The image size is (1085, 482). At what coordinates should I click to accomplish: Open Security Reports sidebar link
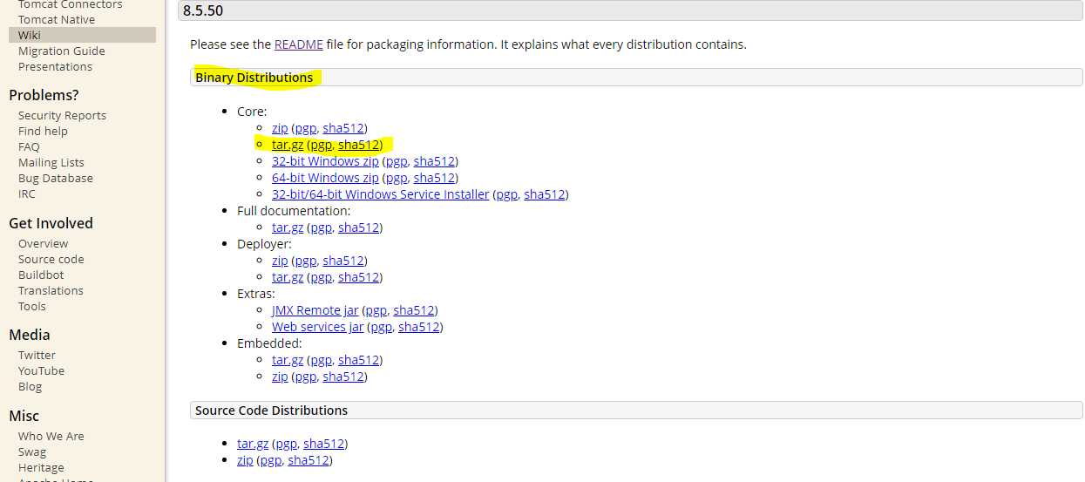coord(62,115)
